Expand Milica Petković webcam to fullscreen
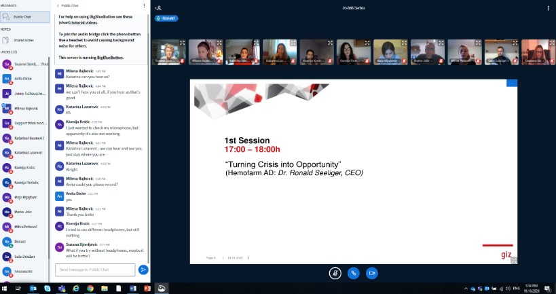 (x=478, y=43)
